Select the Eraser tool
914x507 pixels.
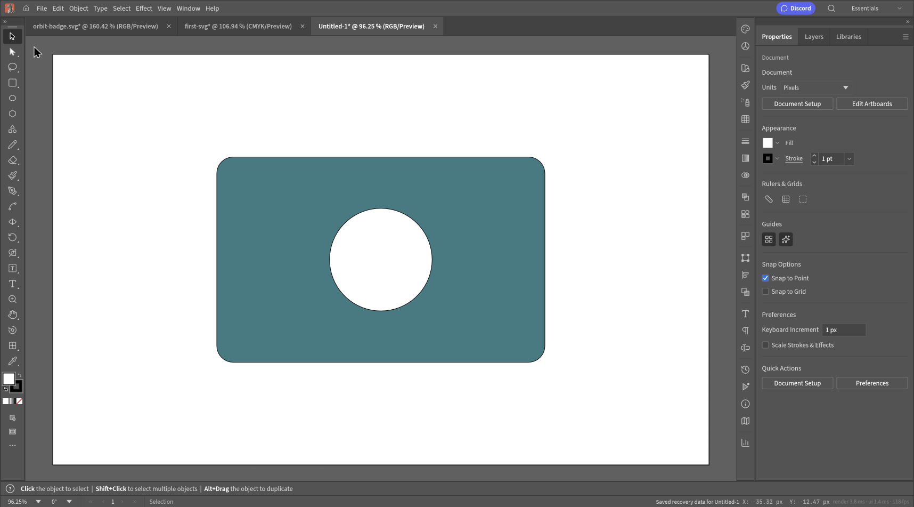click(12, 160)
